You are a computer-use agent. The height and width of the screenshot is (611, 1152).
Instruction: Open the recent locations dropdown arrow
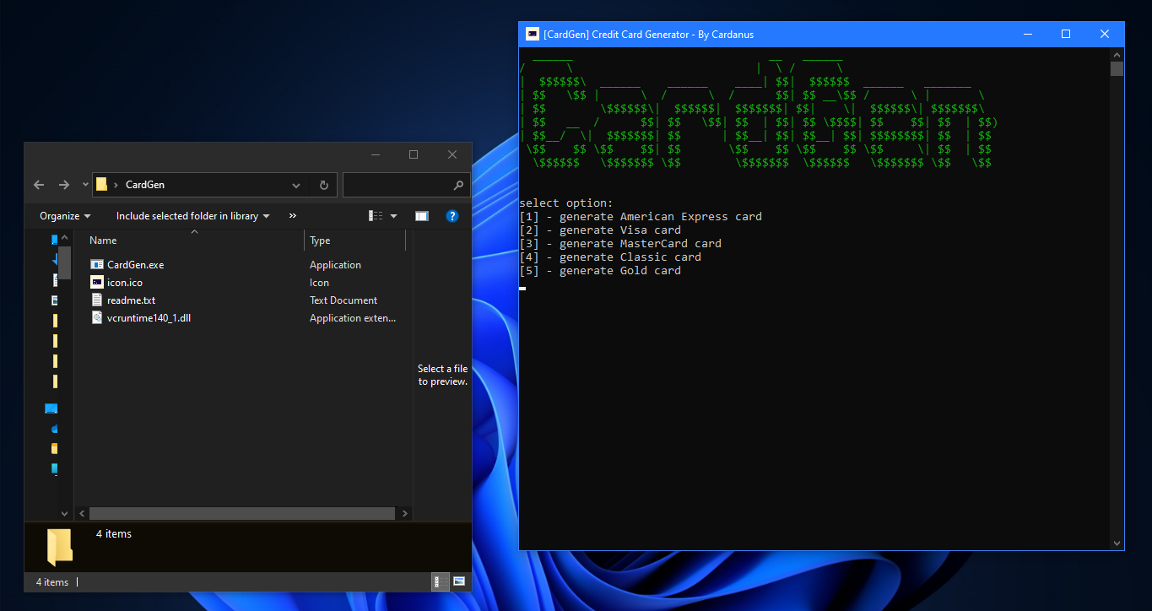85,185
